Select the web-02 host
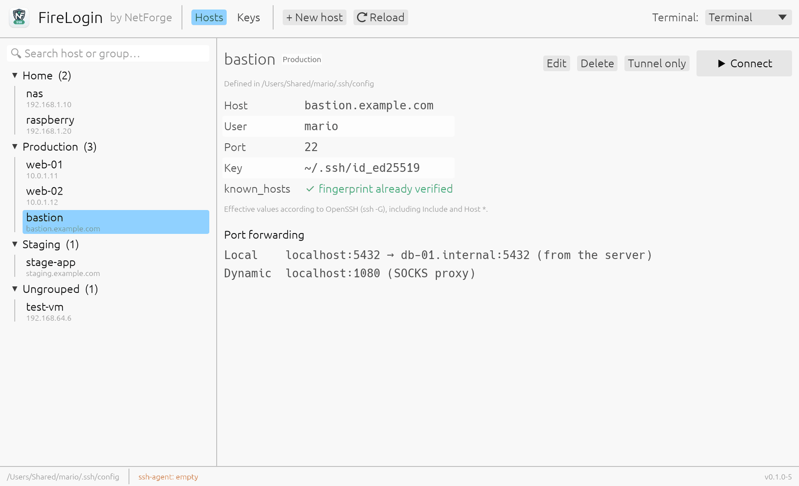Viewport: 799px width, 486px height. [116, 196]
